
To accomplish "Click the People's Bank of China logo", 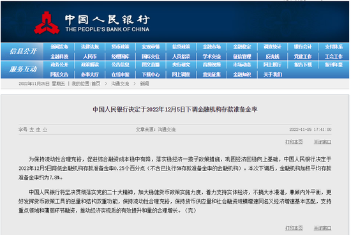I will point(47,23).
